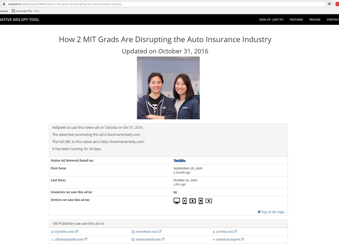Open the activebeat.com publisher link
The height and width of the screenshot is (244, 339).
[146, 232]
